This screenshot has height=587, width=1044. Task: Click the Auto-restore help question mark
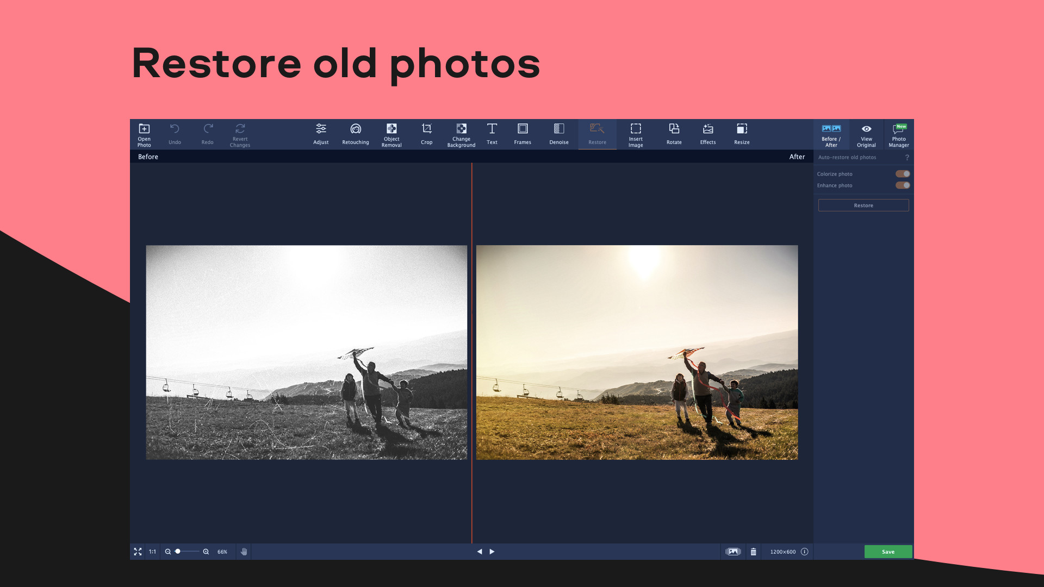(x=906, y=157)
